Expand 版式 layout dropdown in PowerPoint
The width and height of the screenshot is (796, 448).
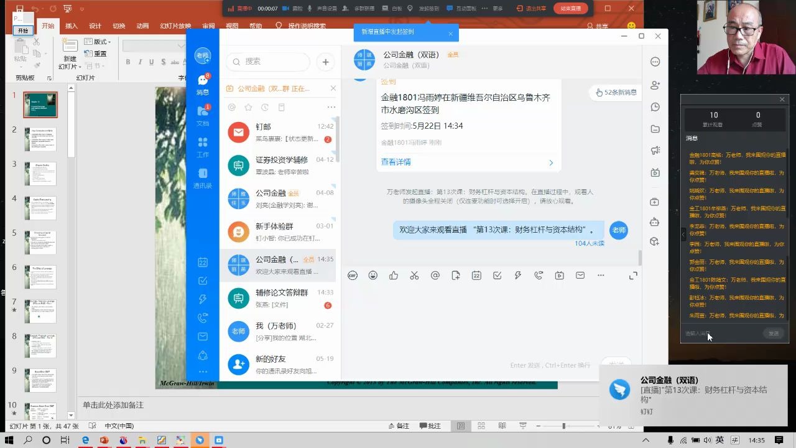(x=98, y=42)
